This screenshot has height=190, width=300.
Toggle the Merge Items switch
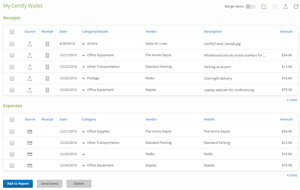[250, 7]
